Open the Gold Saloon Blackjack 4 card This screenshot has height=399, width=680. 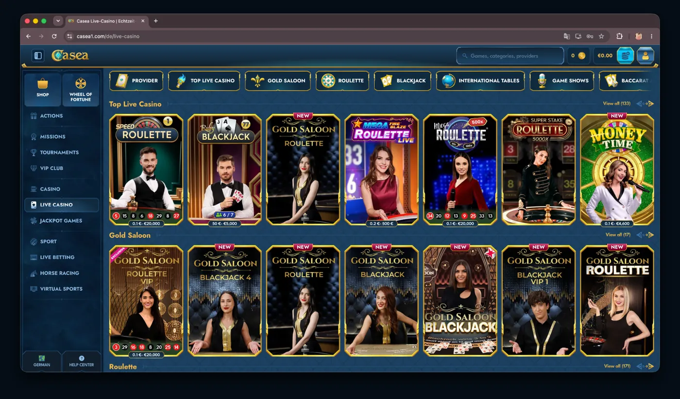click(x=225, y=301)
